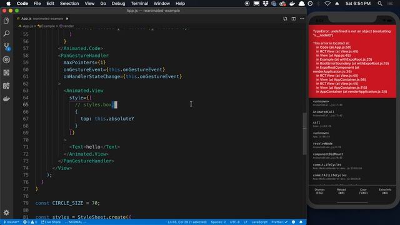Viewport: 400px width, 225px height.
Task: Click the code text top: this.absoluteY
Action: click(107, 119)
